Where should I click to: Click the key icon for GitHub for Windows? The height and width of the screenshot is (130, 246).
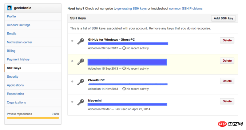point(81,41)
